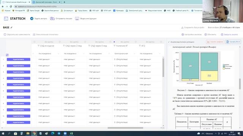Open the Telegram ask-a-question icon
The height and width of the screenshot is (136, 243).
[x=32, y=19]
